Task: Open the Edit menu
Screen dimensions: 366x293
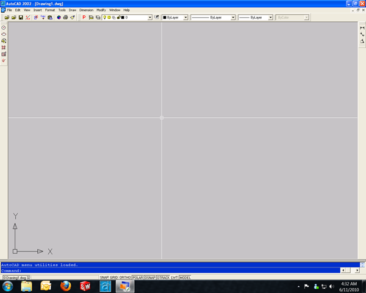Action: (x=18, y=10)
